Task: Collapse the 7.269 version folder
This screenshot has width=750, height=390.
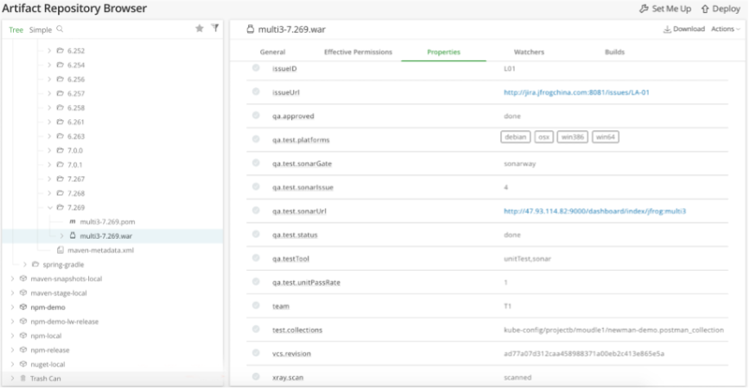Action: pos(49,207)
